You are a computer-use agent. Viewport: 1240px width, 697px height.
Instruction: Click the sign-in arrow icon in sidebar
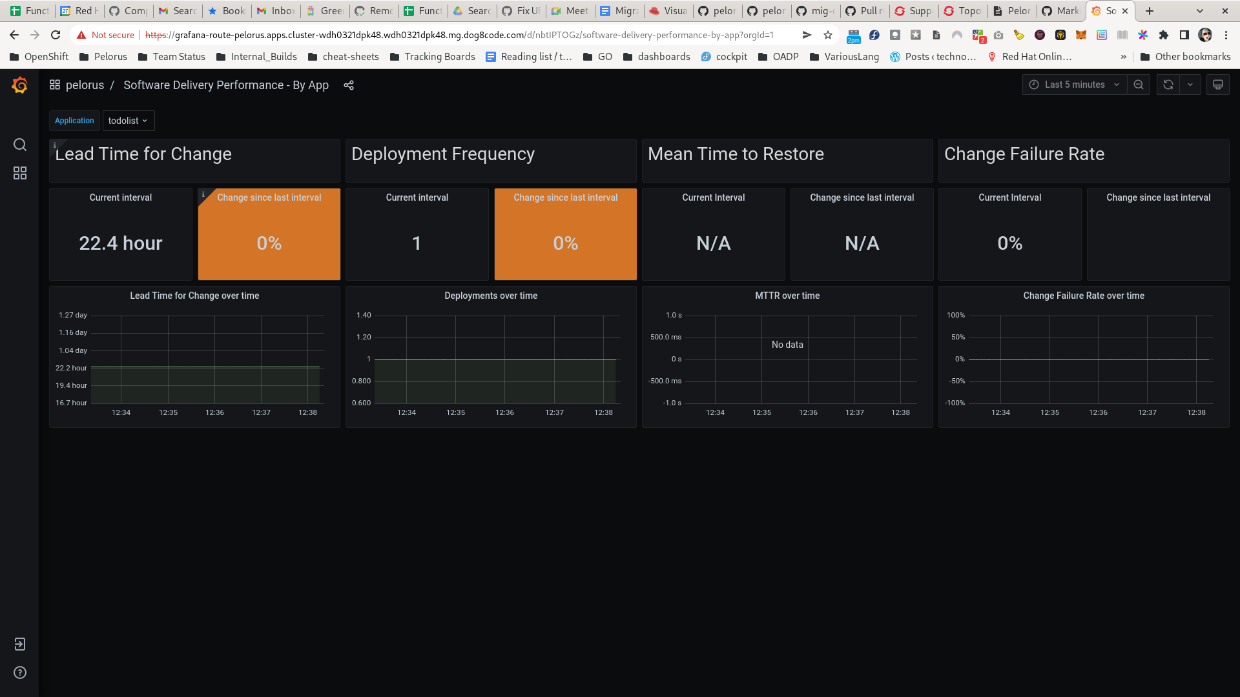20,644
